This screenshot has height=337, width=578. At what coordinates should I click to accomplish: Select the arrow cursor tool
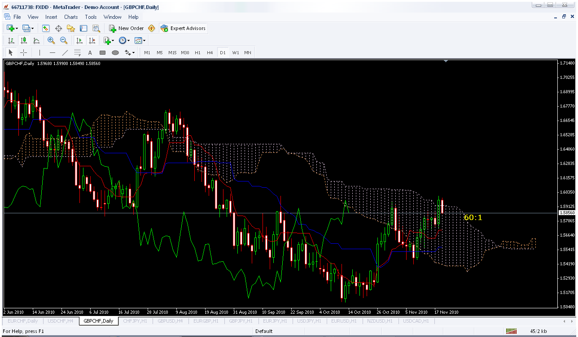11,52
